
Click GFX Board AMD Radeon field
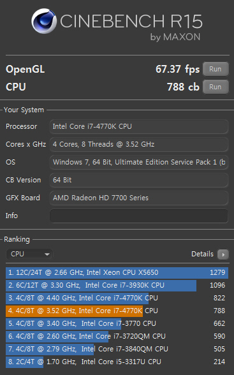coord(138,198)
